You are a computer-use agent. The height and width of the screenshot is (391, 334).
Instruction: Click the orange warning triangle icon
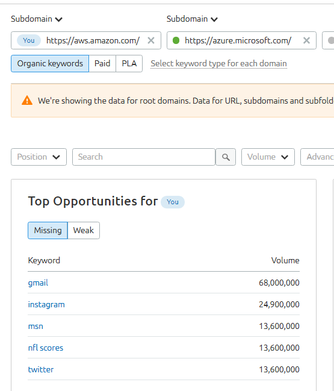[x=27, y=101]
